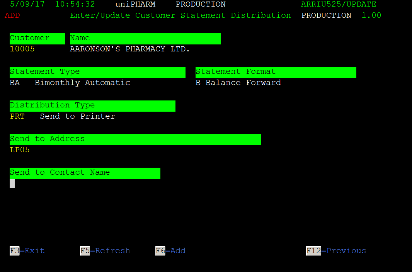Click the red ADD mode indicator
This screenshot has height=272, width=412.
pos(12,15)
